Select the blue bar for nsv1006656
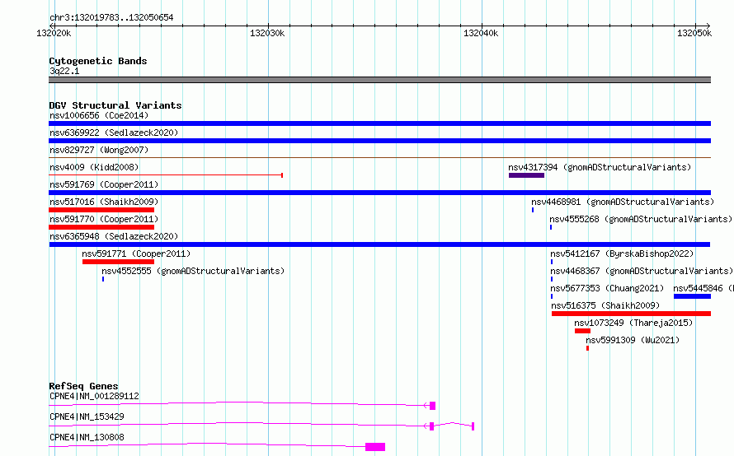 pyautogui.click(x=379, y=123)
